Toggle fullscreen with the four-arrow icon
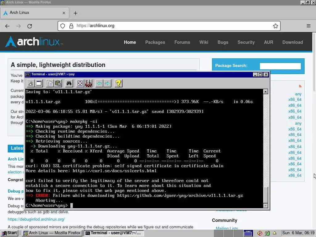 (80, 83)
